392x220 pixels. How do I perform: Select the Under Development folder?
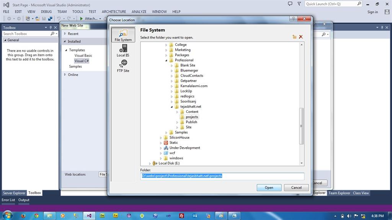click(185, 148)
